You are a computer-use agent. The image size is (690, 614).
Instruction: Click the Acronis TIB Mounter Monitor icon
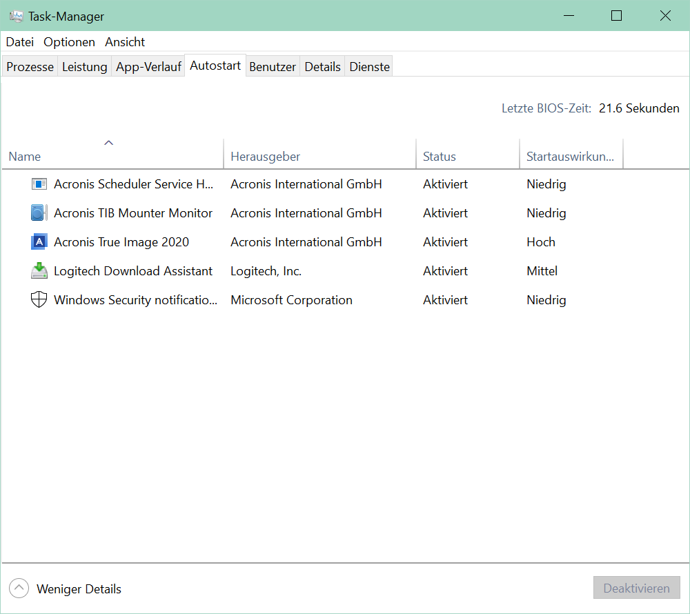(39, 213)
